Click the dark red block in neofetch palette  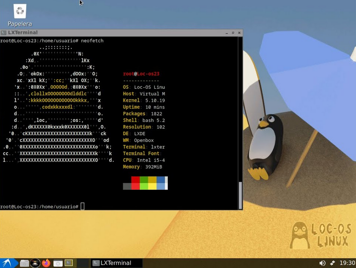pos(135,180)
